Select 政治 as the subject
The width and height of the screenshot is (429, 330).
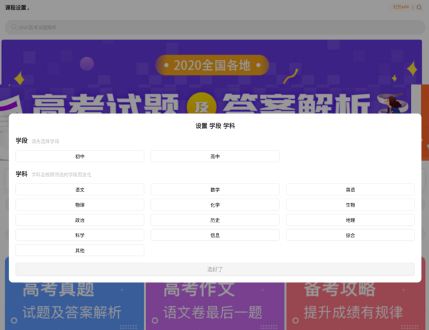click(x=80, y=220)
